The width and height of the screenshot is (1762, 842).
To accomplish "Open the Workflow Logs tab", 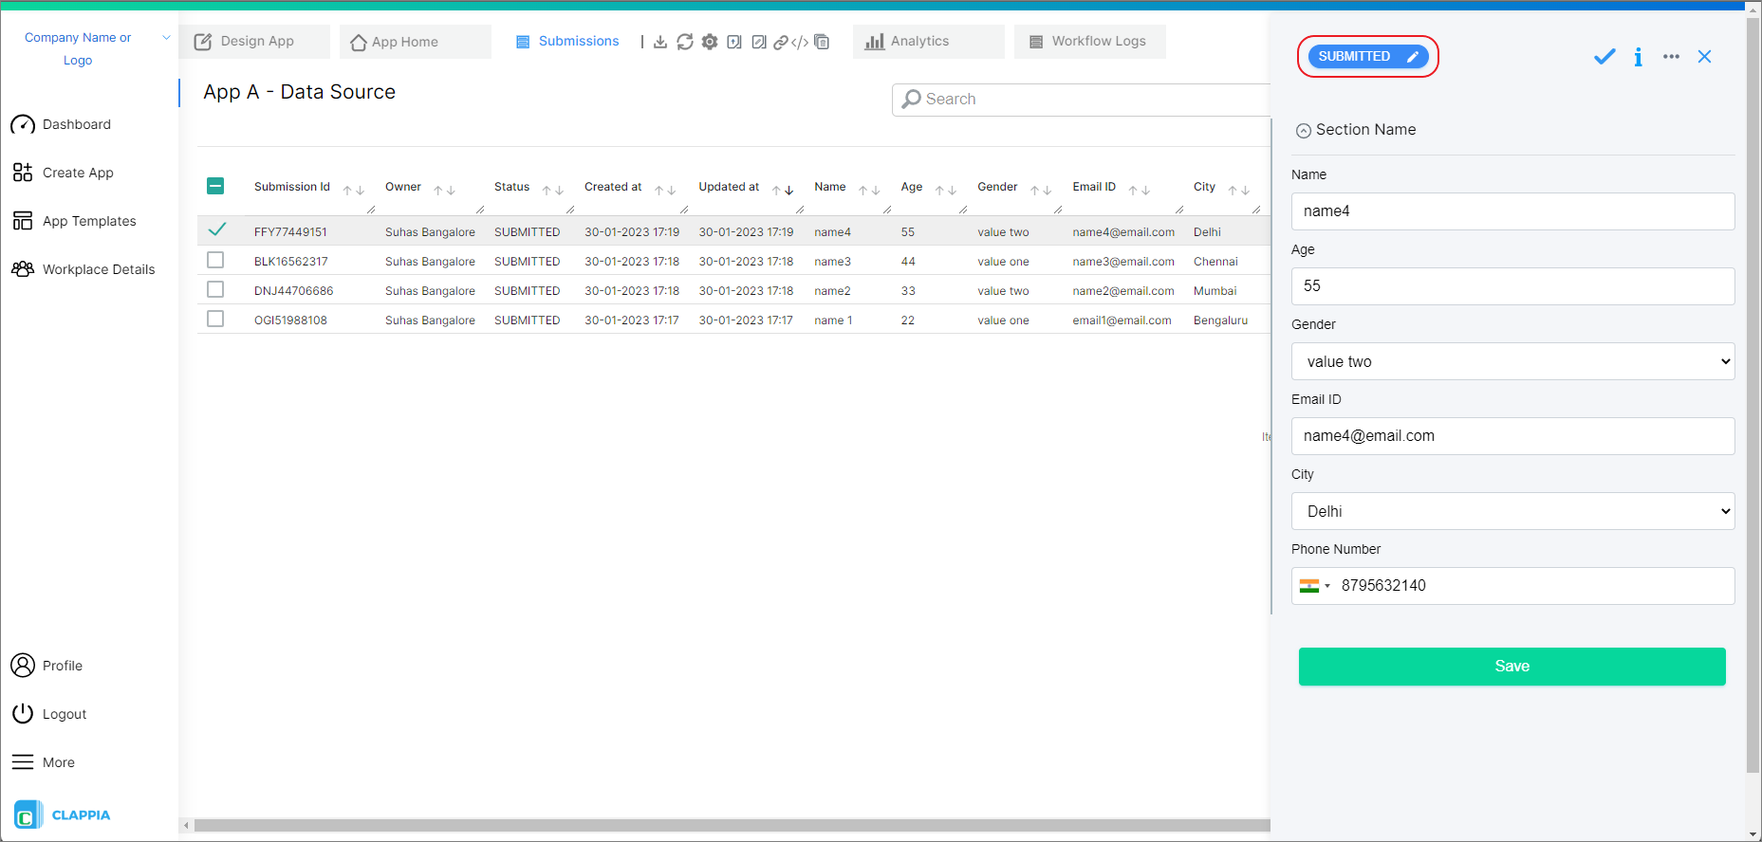I will (x=1089, y=42).
